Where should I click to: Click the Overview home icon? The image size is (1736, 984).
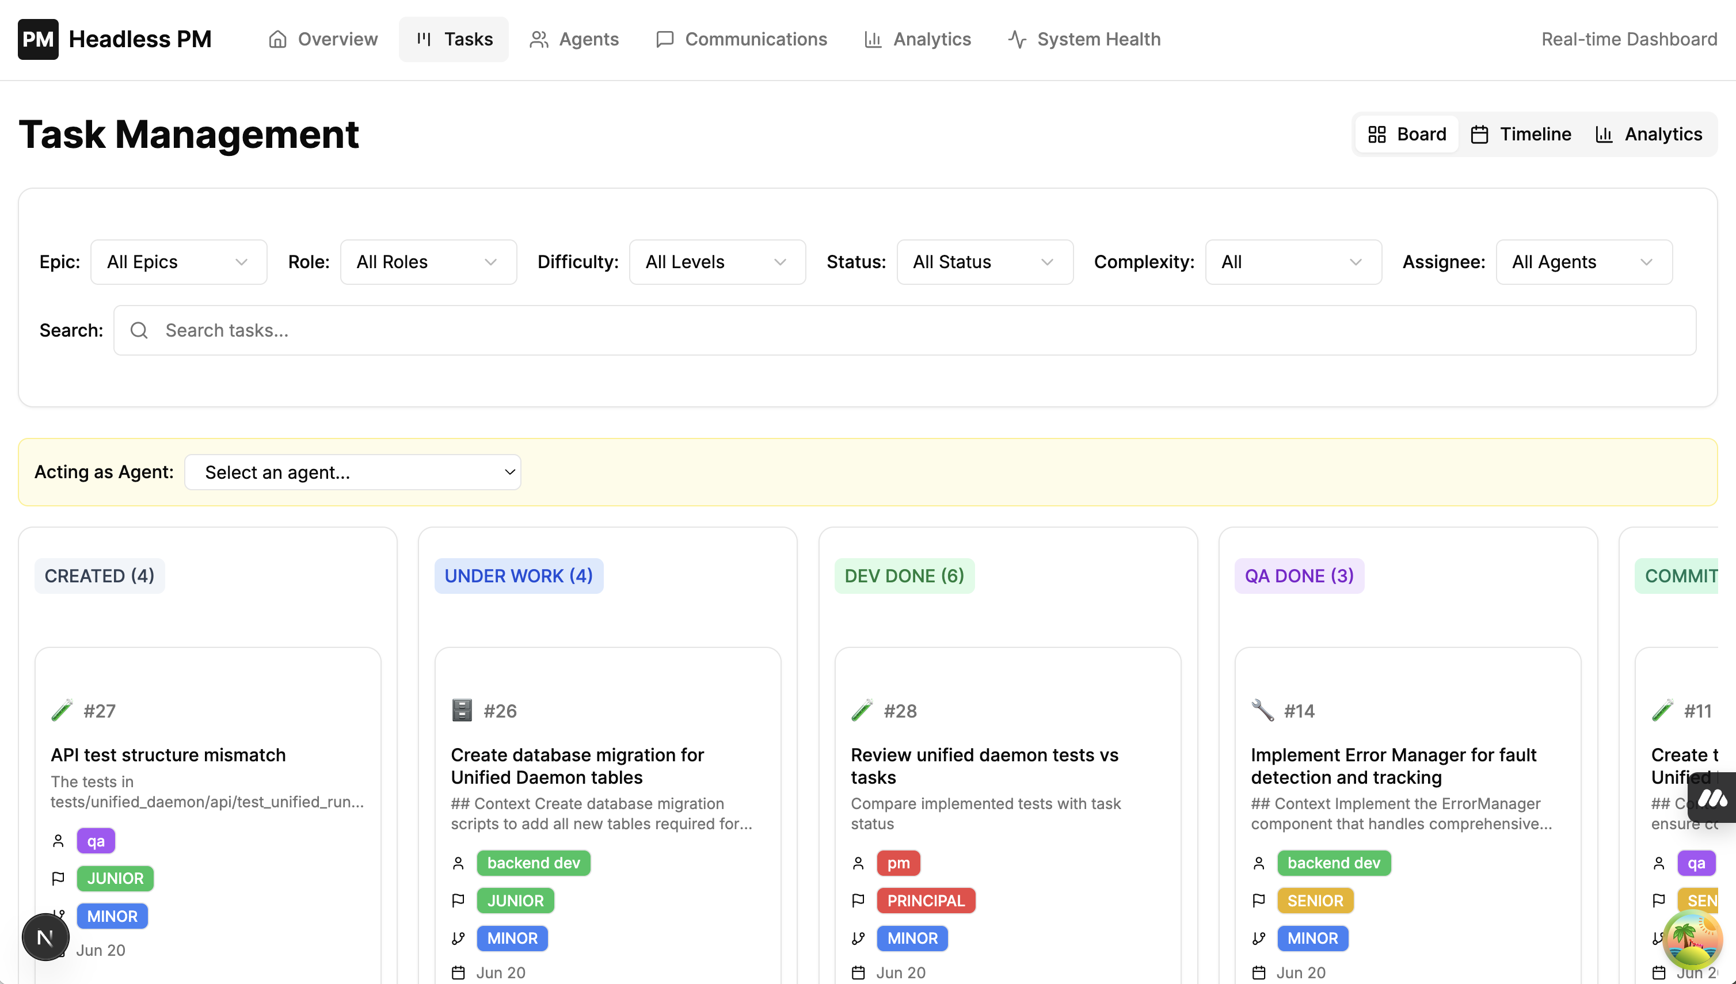pos(277,39)
